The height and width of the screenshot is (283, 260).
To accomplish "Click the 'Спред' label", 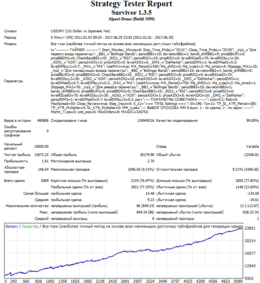I will [x=161, y=147].
